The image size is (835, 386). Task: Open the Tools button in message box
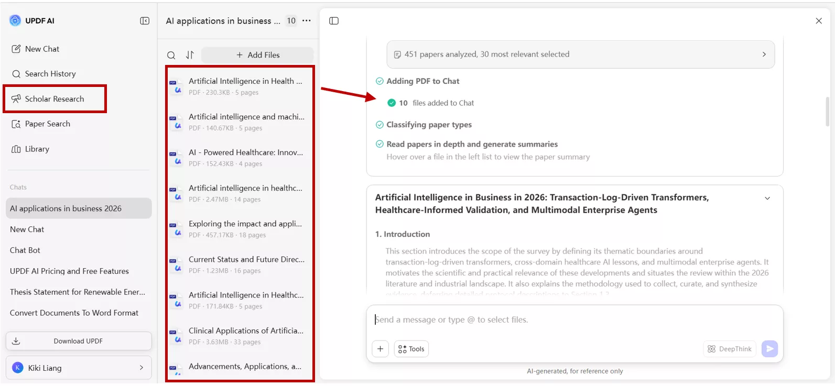point(411,349)
